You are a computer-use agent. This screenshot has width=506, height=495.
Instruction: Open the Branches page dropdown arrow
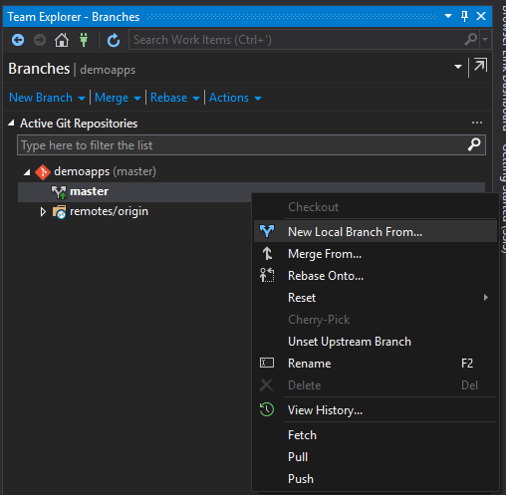coord(458,67)
